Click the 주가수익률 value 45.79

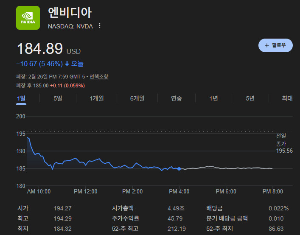[175, 218]
